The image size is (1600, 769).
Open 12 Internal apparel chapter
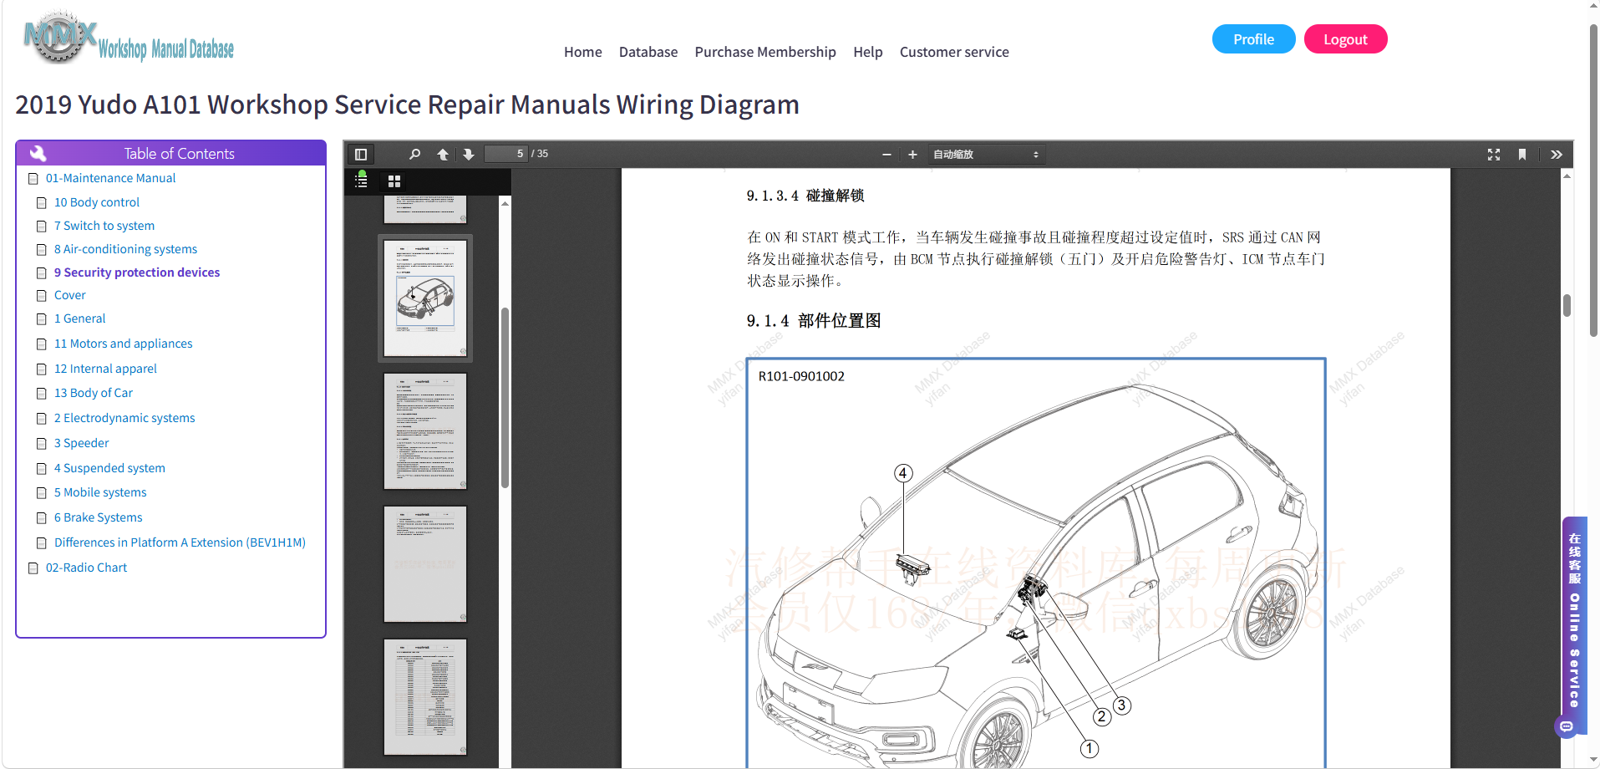tap(105, 369)
